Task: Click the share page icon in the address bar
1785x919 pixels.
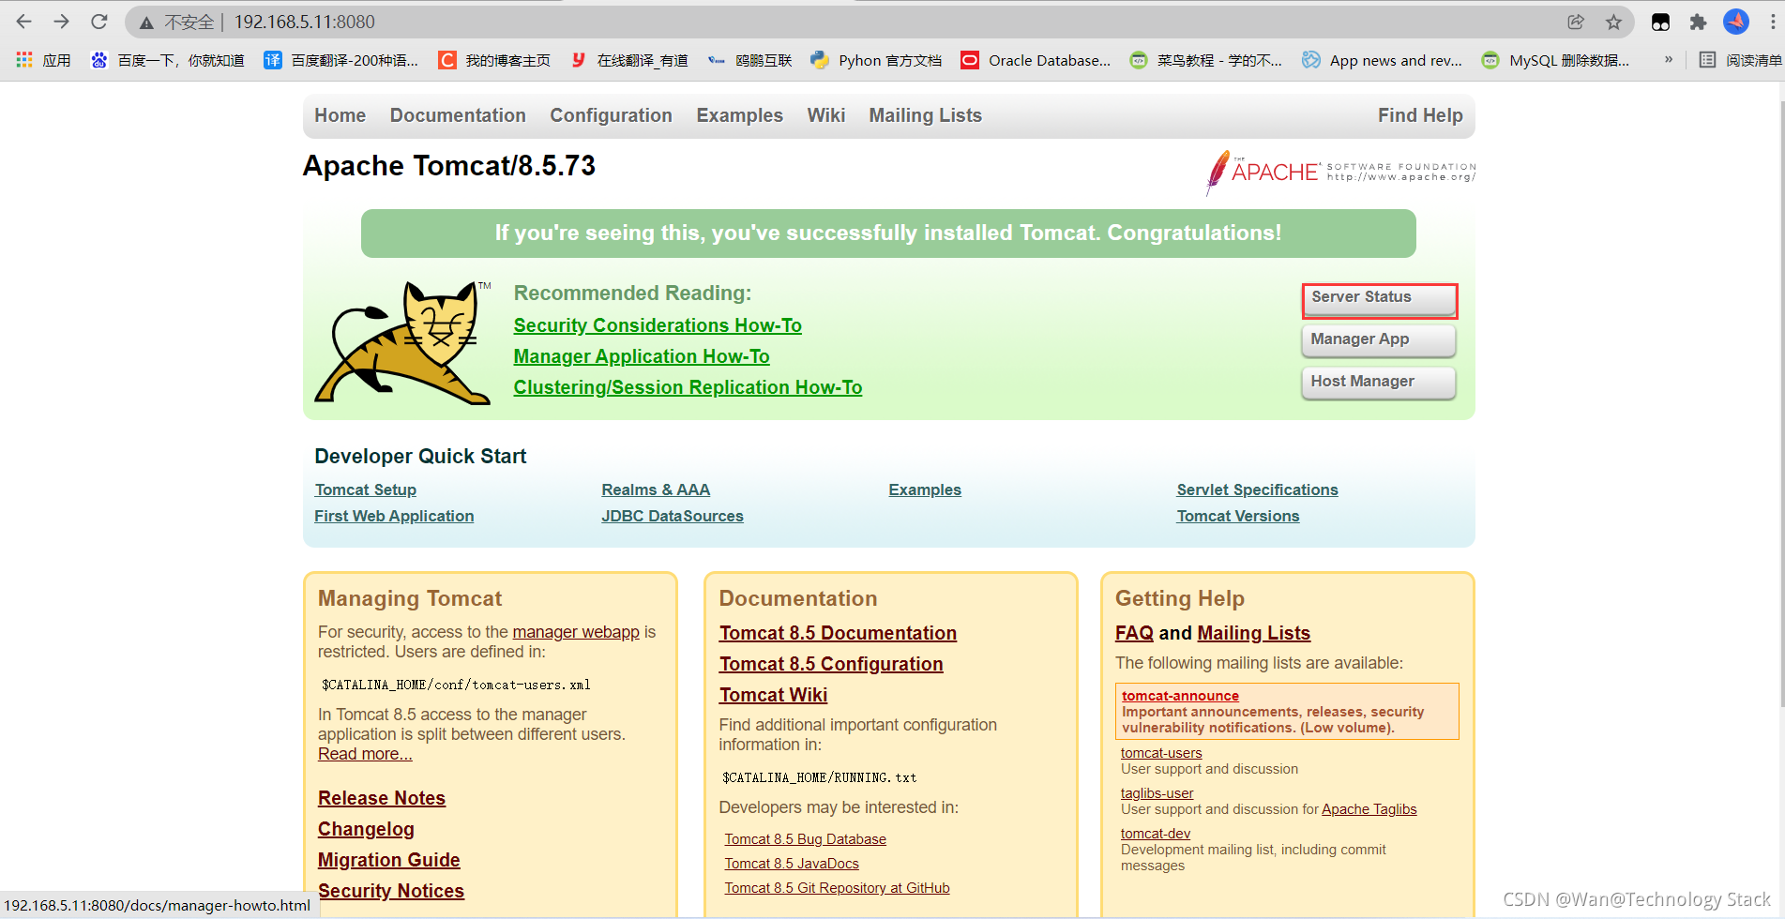Action: [x=1576, y=22]
